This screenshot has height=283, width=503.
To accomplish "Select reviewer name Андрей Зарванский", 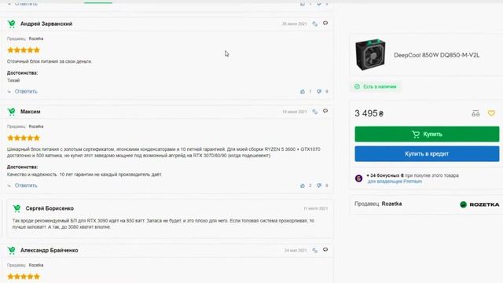I will click(x=46, y=24).
